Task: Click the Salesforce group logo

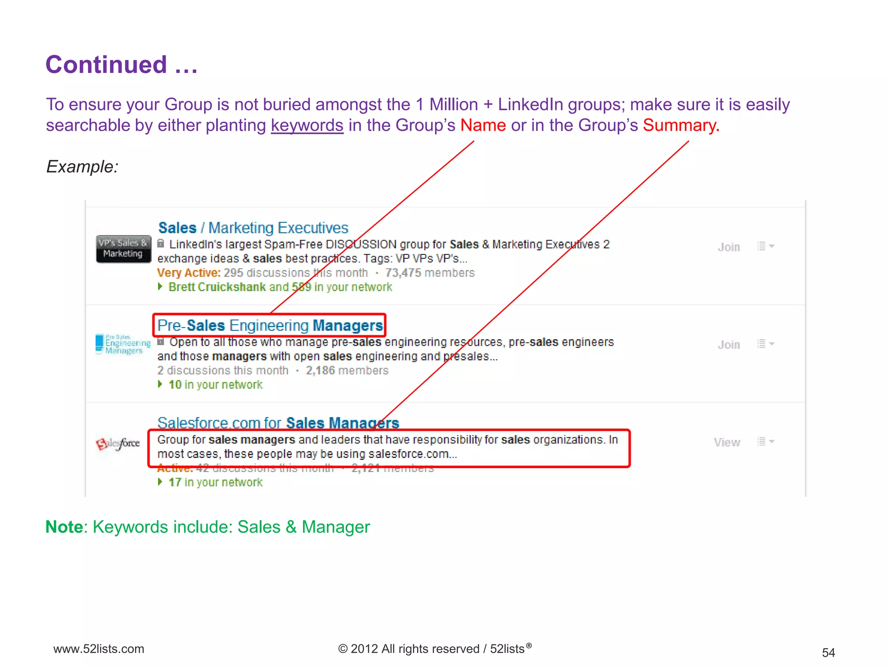Action: (x=118, y=443)
